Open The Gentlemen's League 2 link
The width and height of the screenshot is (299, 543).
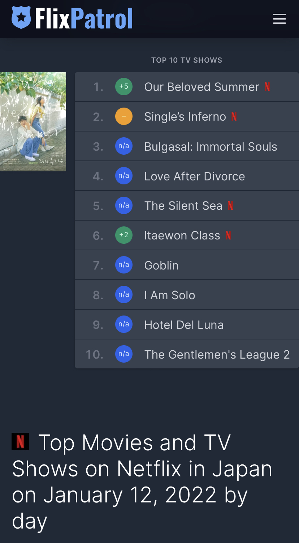pyautogui.click(x=217, y=355)
